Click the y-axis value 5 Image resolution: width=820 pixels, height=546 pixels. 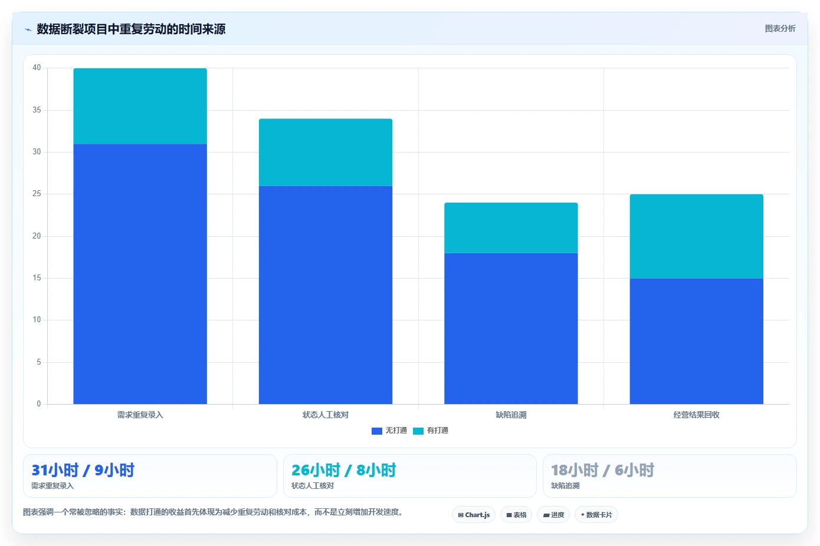coord(39,362)
